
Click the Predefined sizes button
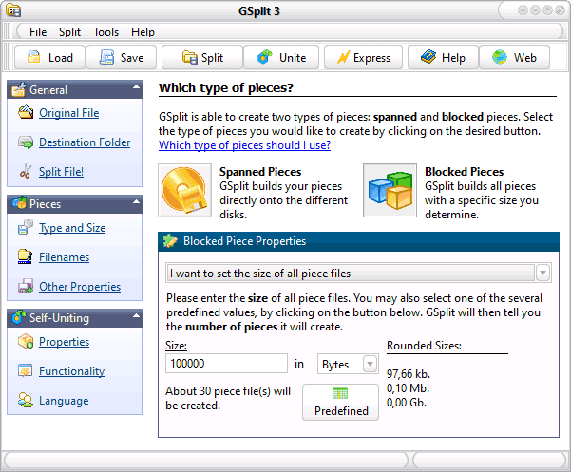pyautogui.click(x=340, y=402)
